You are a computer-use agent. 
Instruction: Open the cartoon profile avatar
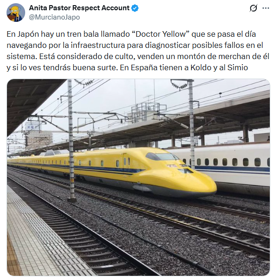tap(16, 13)
